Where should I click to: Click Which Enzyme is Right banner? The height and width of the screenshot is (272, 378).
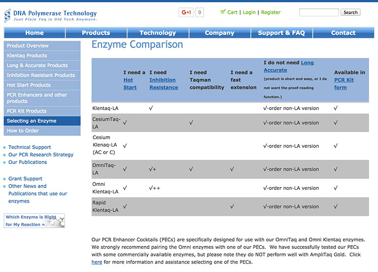[x=34, y=220]
